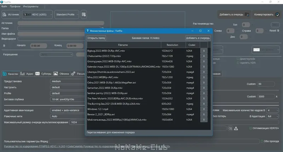283x152 pixels.
Task: Open the HEVC (x265) encoder dropdown
Action: [37, 14]
